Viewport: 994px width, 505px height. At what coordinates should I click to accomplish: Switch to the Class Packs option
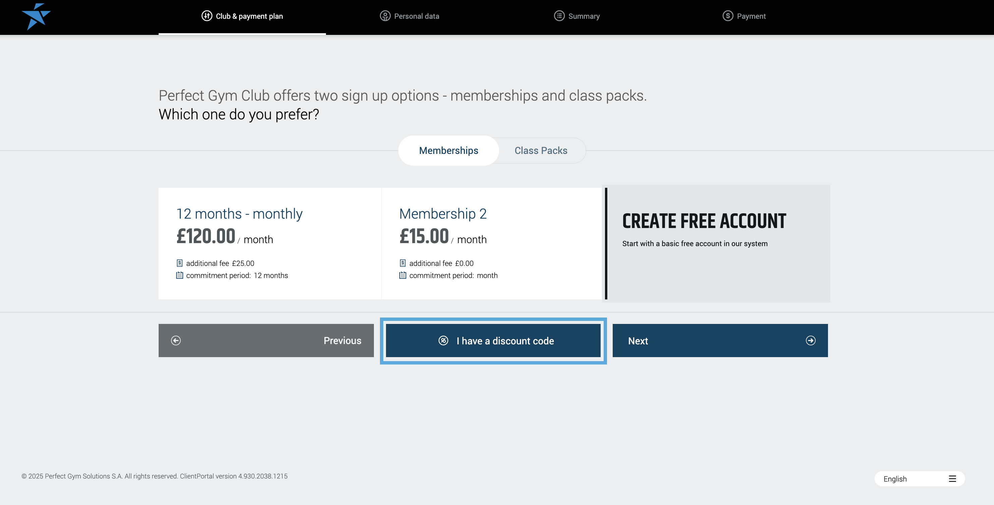coord(541,151)
